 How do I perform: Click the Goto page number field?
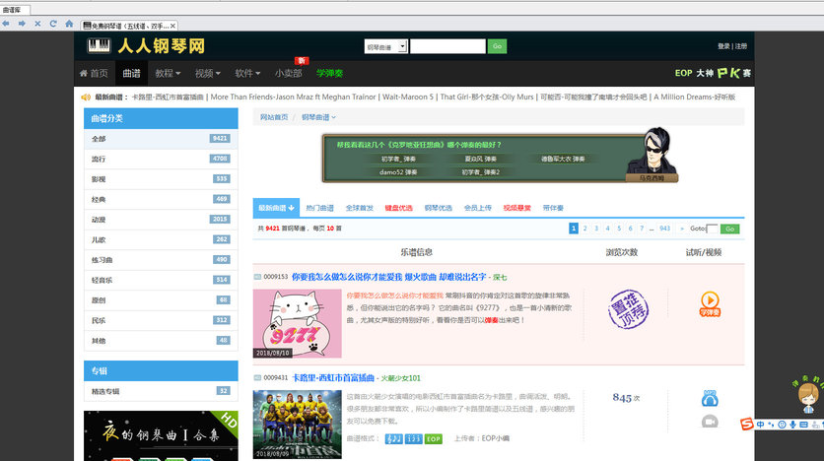[x=713, y=229]
